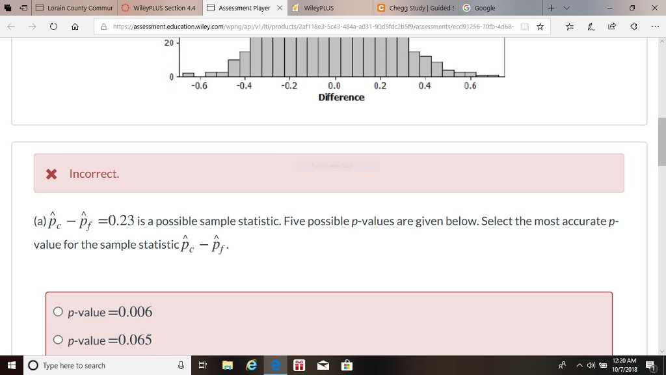Switch to the WileyPLUS tab
This screenshot has width=666, height=375.
330,8
